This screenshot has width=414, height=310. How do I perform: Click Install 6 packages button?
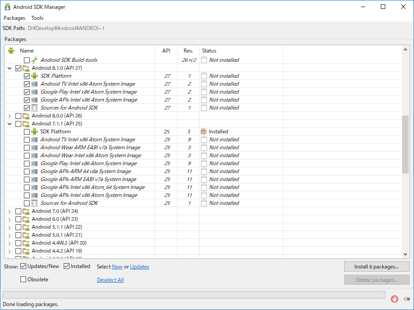(x=376, y=267)
